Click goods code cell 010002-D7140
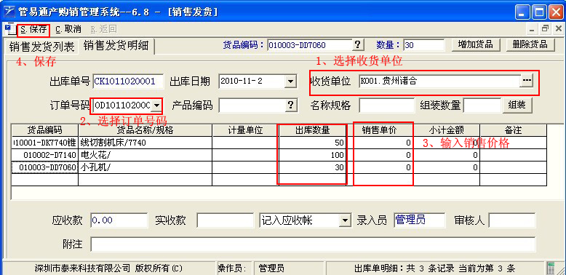566x275 pixels. point(45,155)
